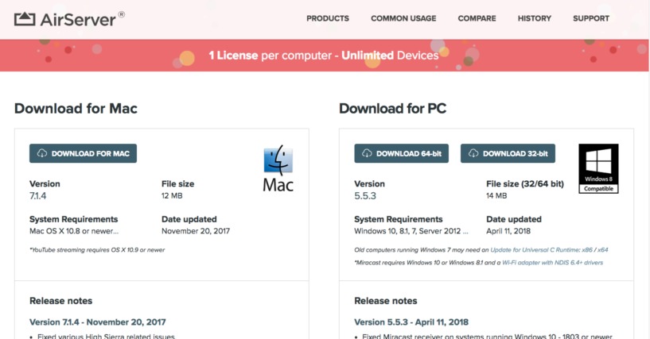Click Mac Release notes heading
650x339 pixels.
tap(61, 301)
